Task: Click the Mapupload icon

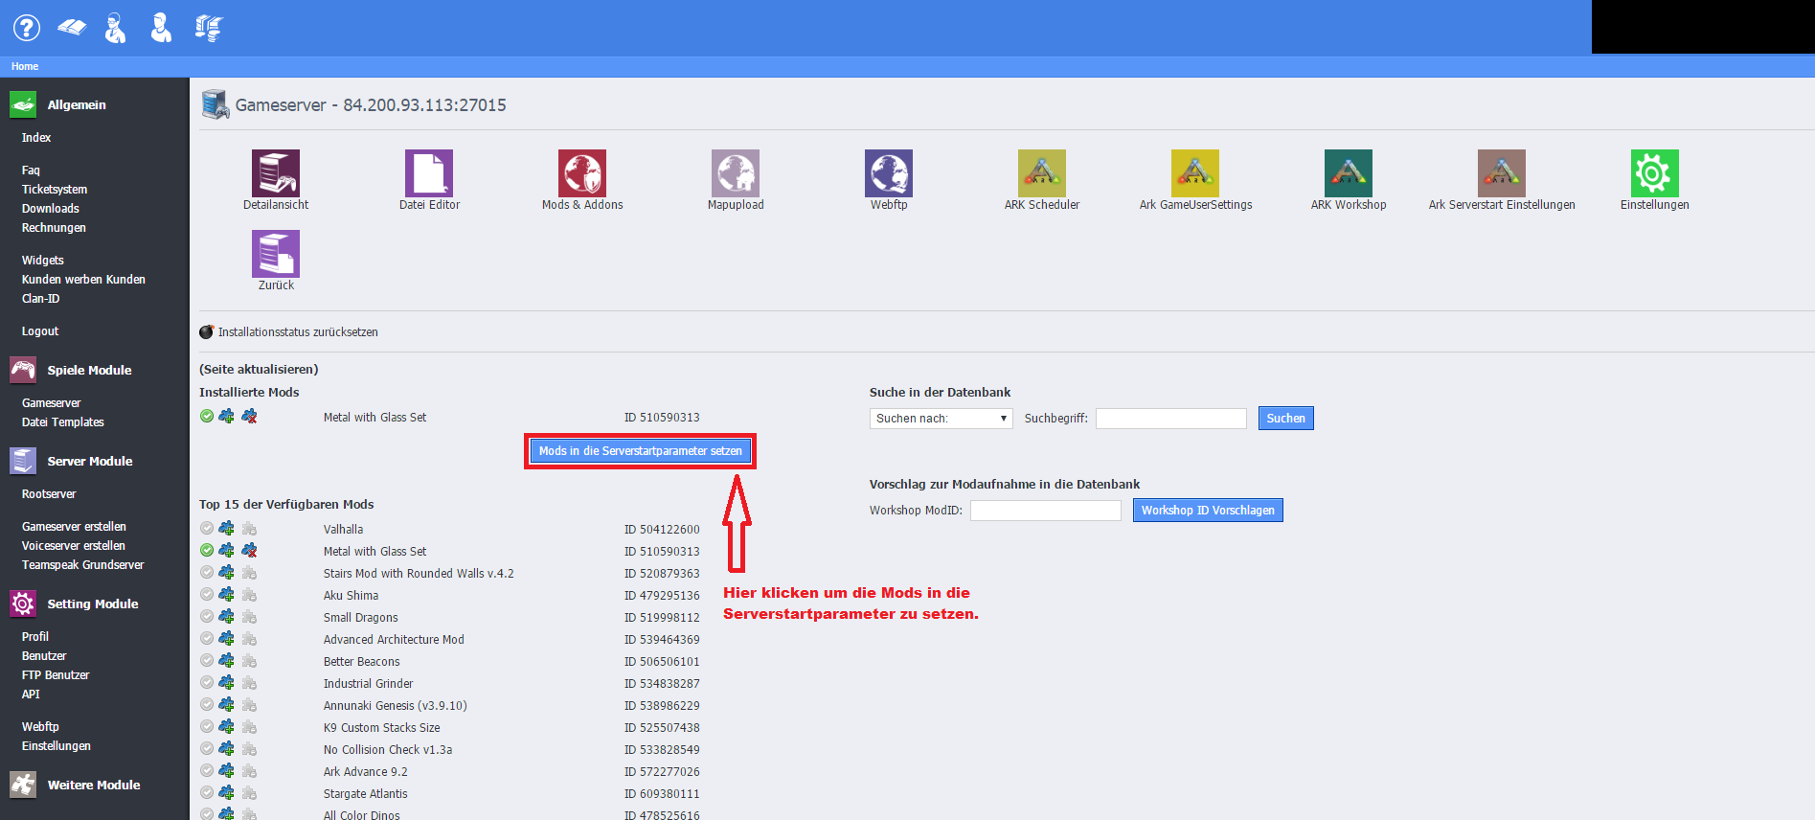Action: tap(736, 174)
